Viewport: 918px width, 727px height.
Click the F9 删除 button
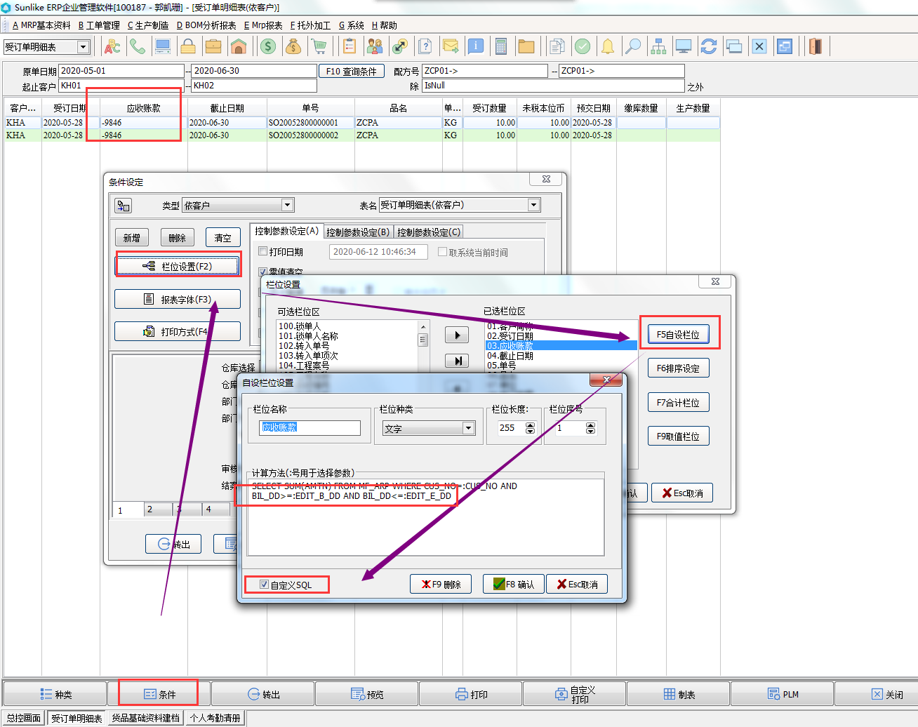point(441,584)
